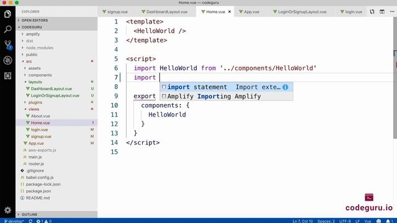Click the sync changes icon in status bar

coord(30,221)
